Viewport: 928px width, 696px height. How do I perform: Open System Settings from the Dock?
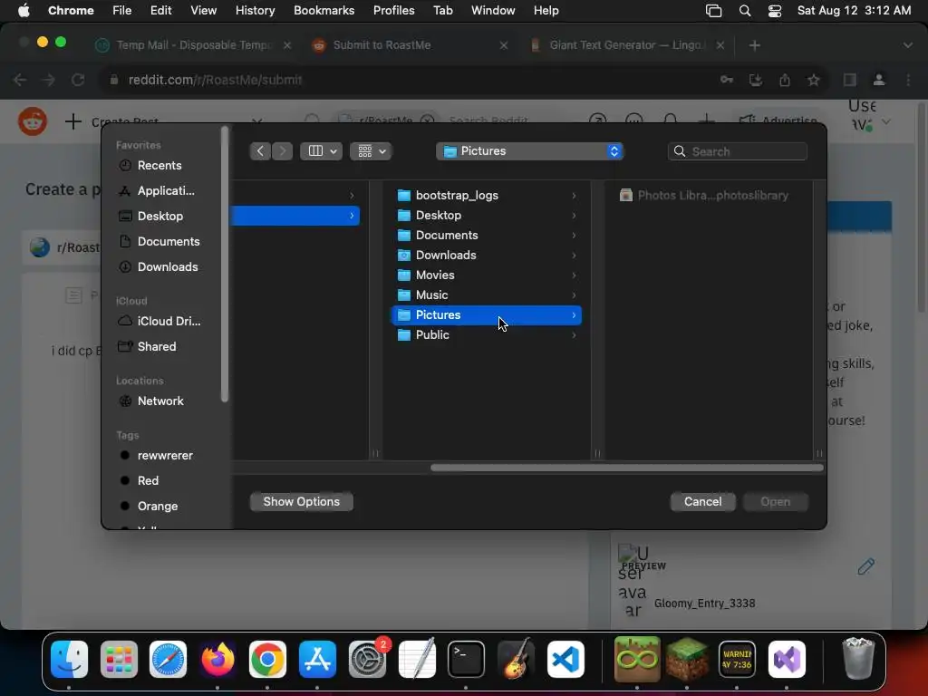point(367,660)
